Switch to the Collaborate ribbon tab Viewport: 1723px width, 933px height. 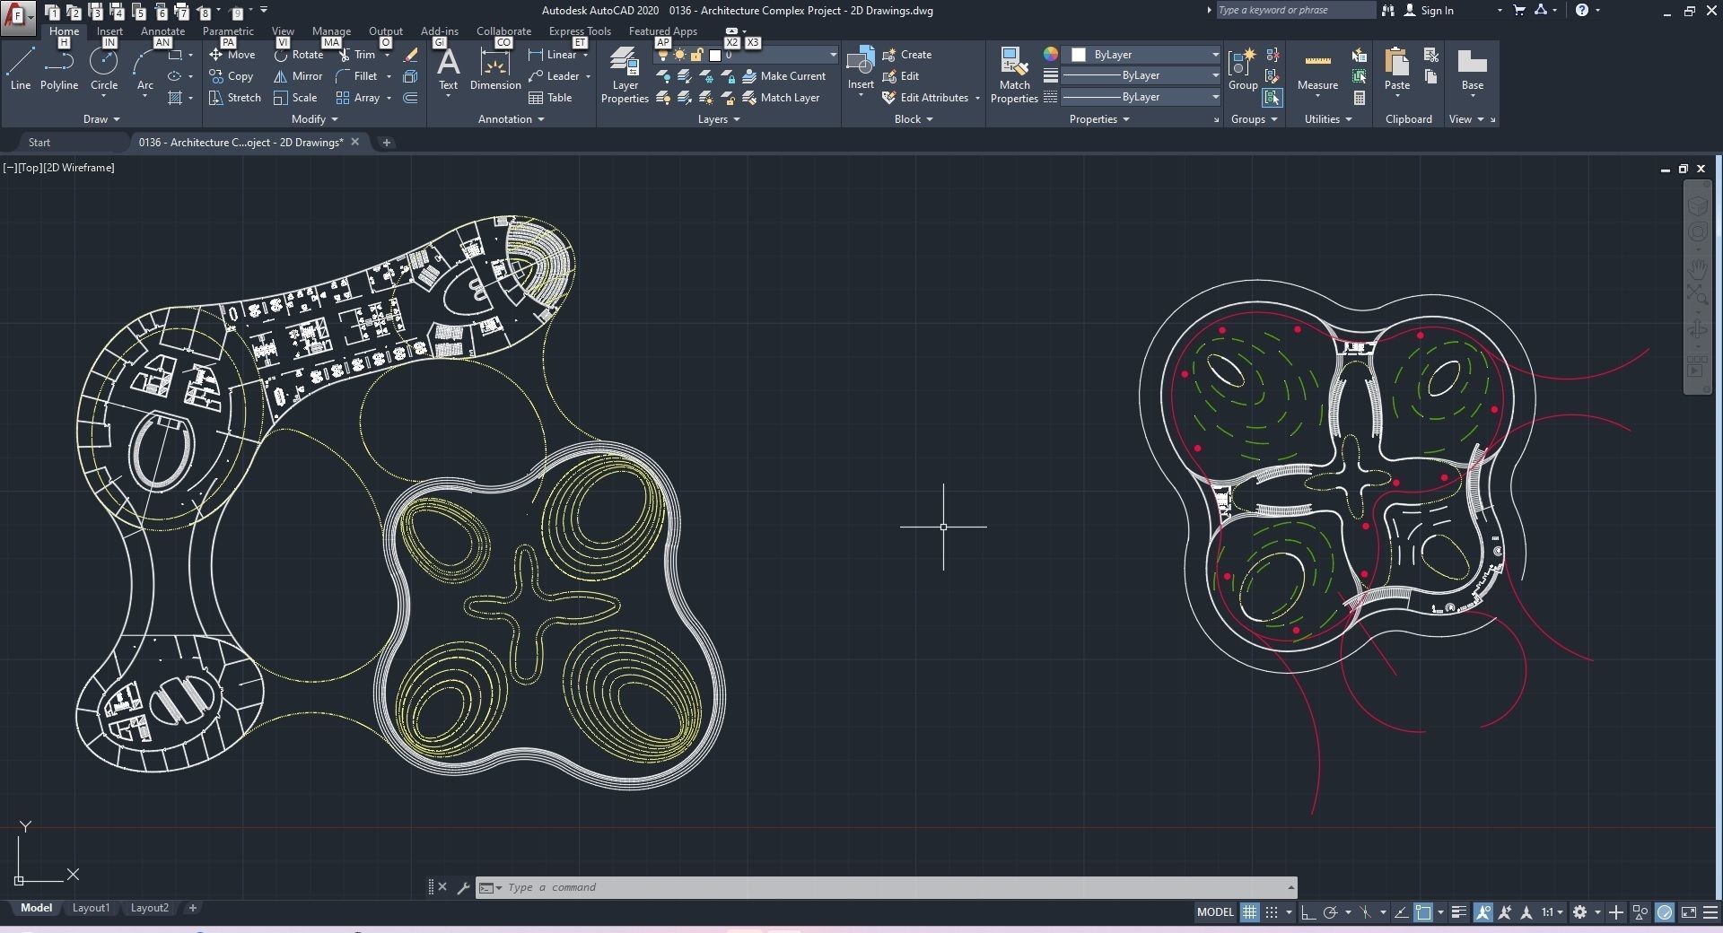[x=503, y=31]
